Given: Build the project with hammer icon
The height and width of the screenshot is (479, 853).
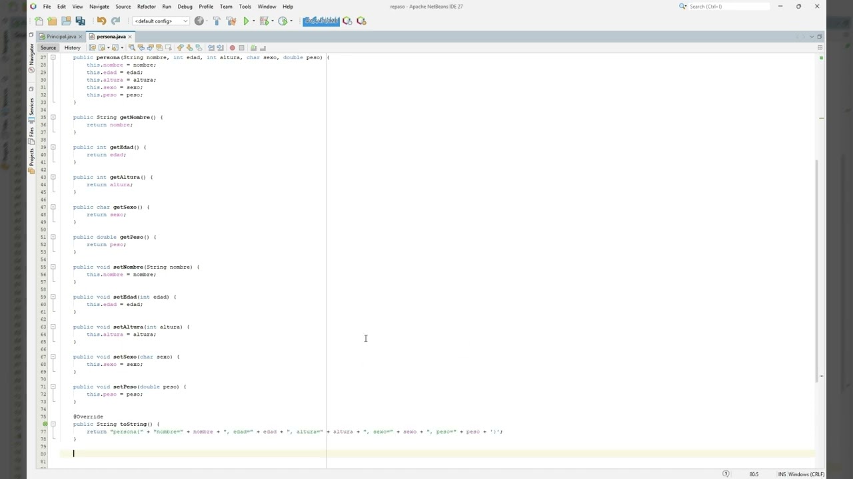Looking at the screenshot, I should click(x=217, y=21).
